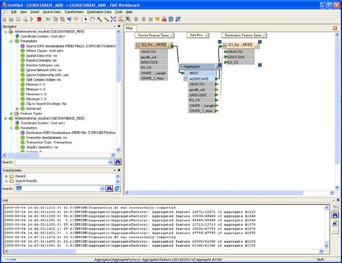Select the hand Pan tool
342x263 pixels.
point(93,19)
